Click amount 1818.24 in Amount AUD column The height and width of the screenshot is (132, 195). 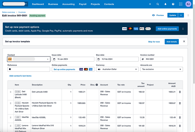point(170,127)
